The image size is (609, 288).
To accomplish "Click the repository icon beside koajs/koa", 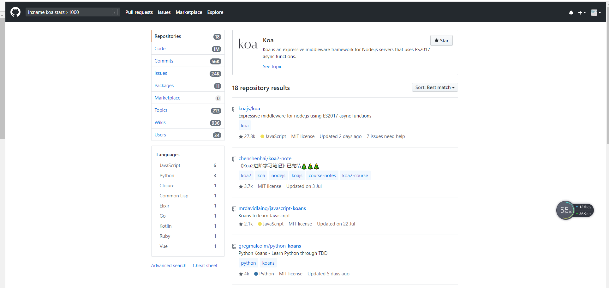I will 234,109.
